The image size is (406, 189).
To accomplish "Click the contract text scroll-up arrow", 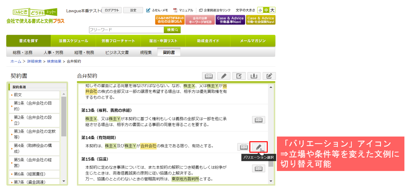I will (271, 87).
